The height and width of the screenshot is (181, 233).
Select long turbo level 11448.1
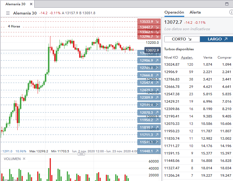click(149, 151)
